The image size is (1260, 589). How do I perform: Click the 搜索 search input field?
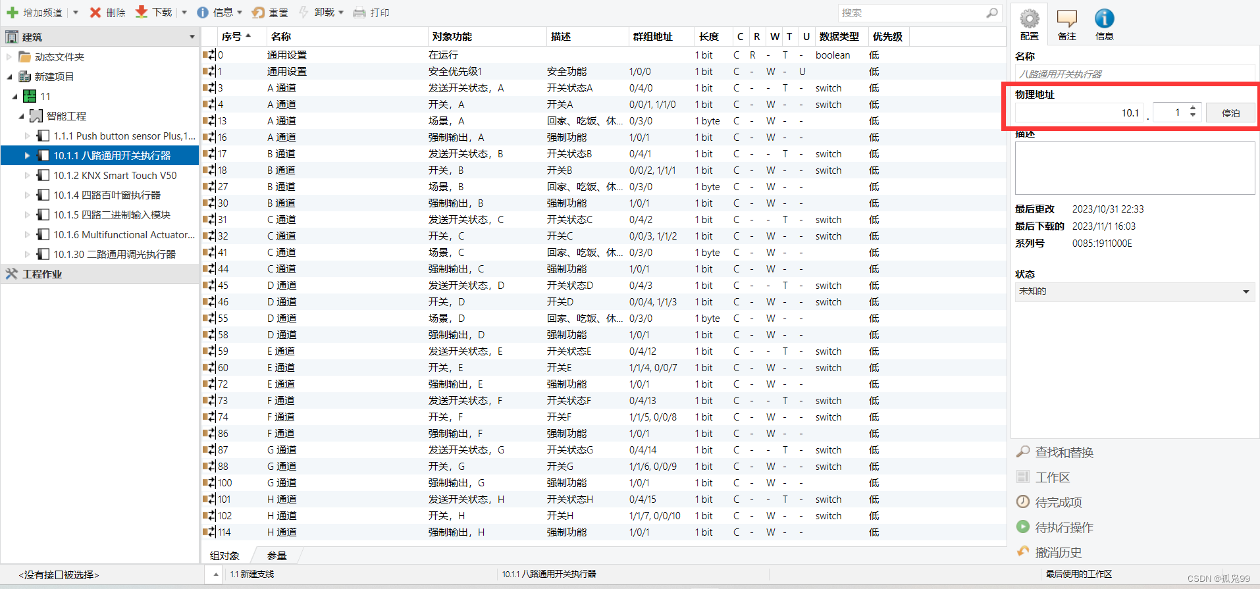pyautogui.click(x=912, y=13)
